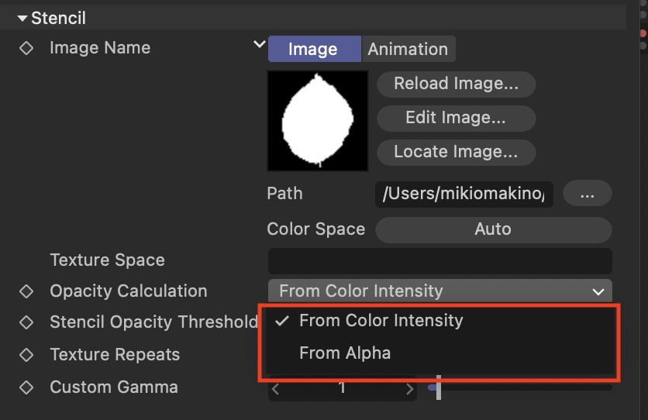
Task: Click the Custom Gamma keyframe diamond
Action: [x=26, y=387]
